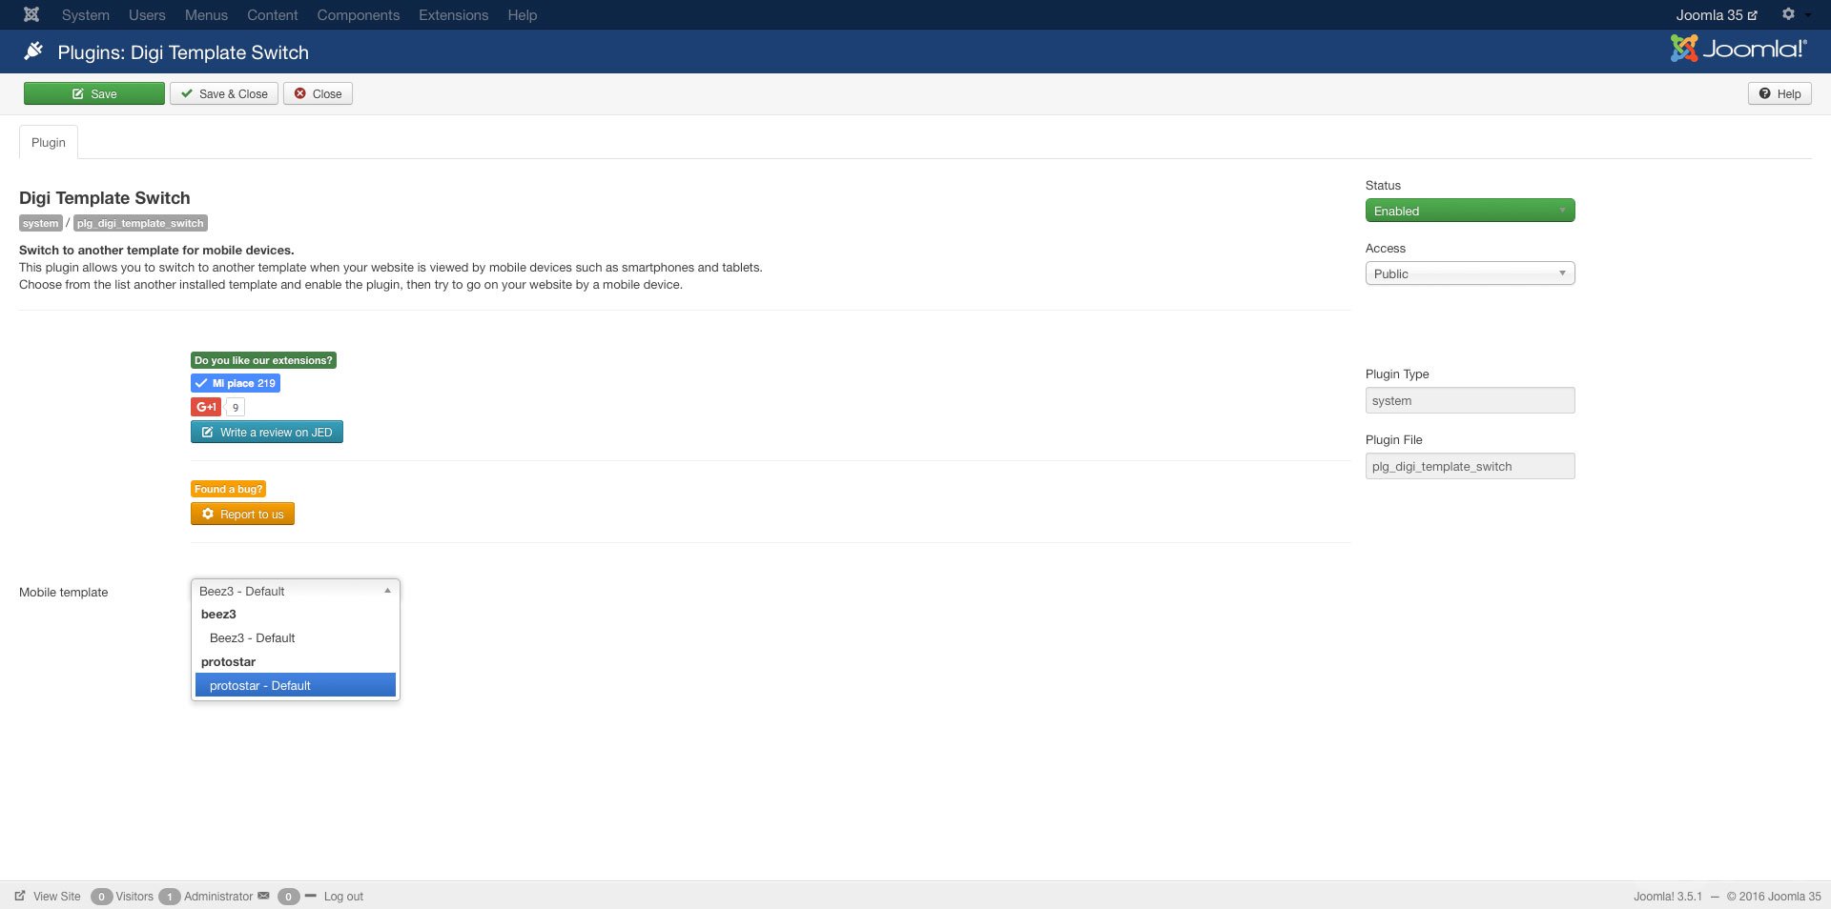1831x909 pixels.
Task: Click the Google +1 count of 9
Action: pyautogui.click(x=236, y=407)
